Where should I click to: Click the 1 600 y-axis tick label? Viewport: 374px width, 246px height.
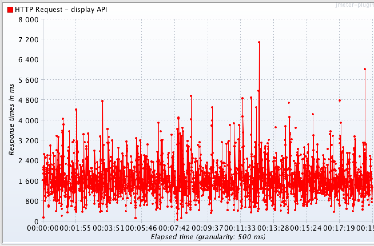pos(28,181)
